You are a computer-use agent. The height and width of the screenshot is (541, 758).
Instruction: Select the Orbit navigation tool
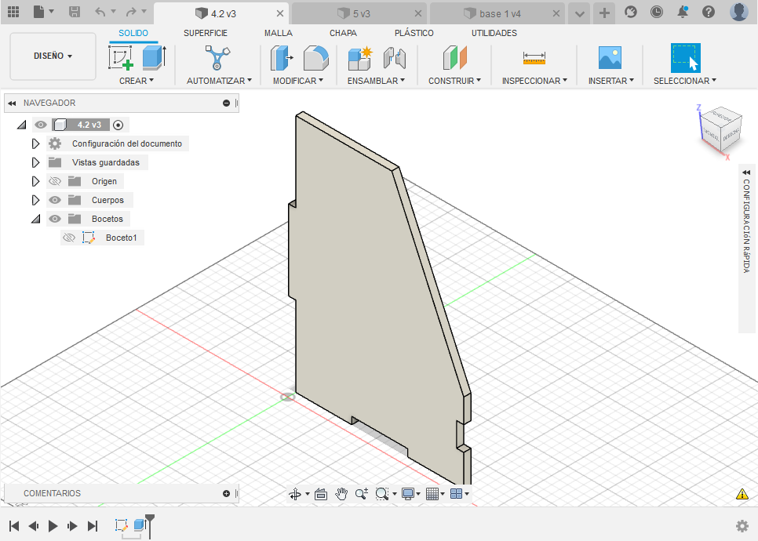(295, 494)
